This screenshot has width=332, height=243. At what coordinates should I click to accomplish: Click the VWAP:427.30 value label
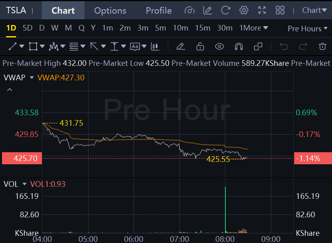(61, 78)
